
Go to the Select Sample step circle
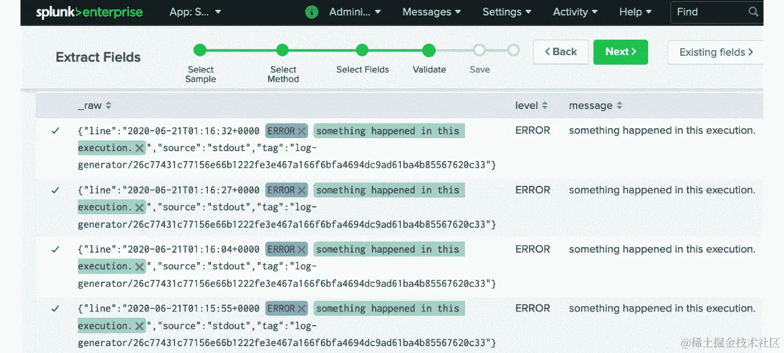[x=200, y=50]
